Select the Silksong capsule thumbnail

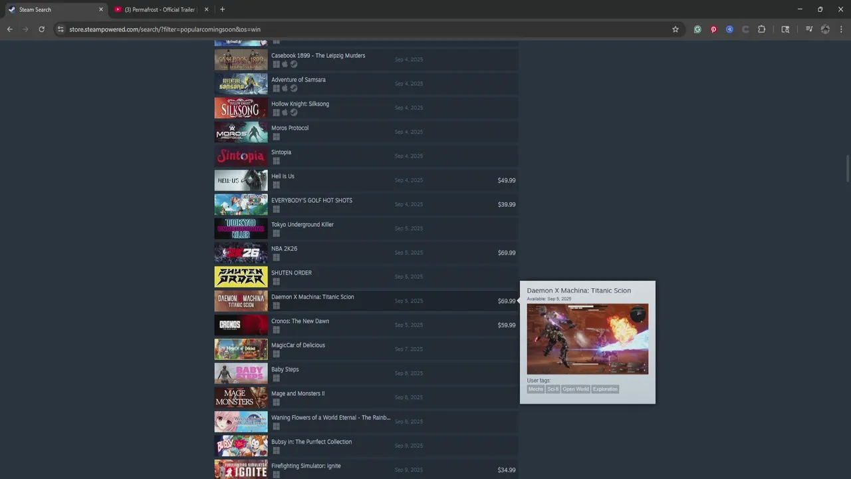coord(241,108)
